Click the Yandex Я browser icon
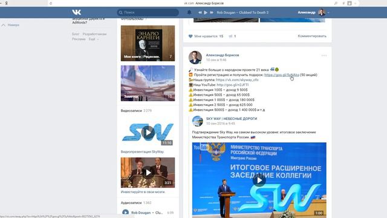Screen dimensions: 387x218 click(x=6, y=3)
